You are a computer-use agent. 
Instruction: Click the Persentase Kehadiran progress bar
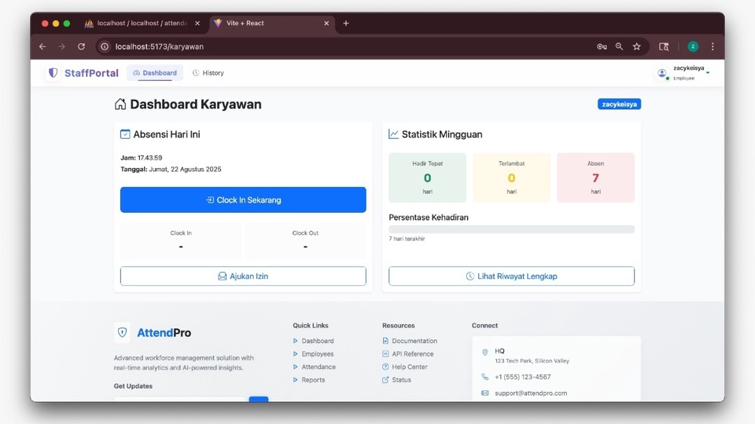[511, 229]
